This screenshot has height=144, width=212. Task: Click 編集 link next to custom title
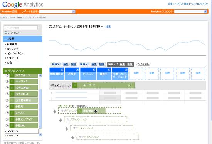tap(108, 27)
